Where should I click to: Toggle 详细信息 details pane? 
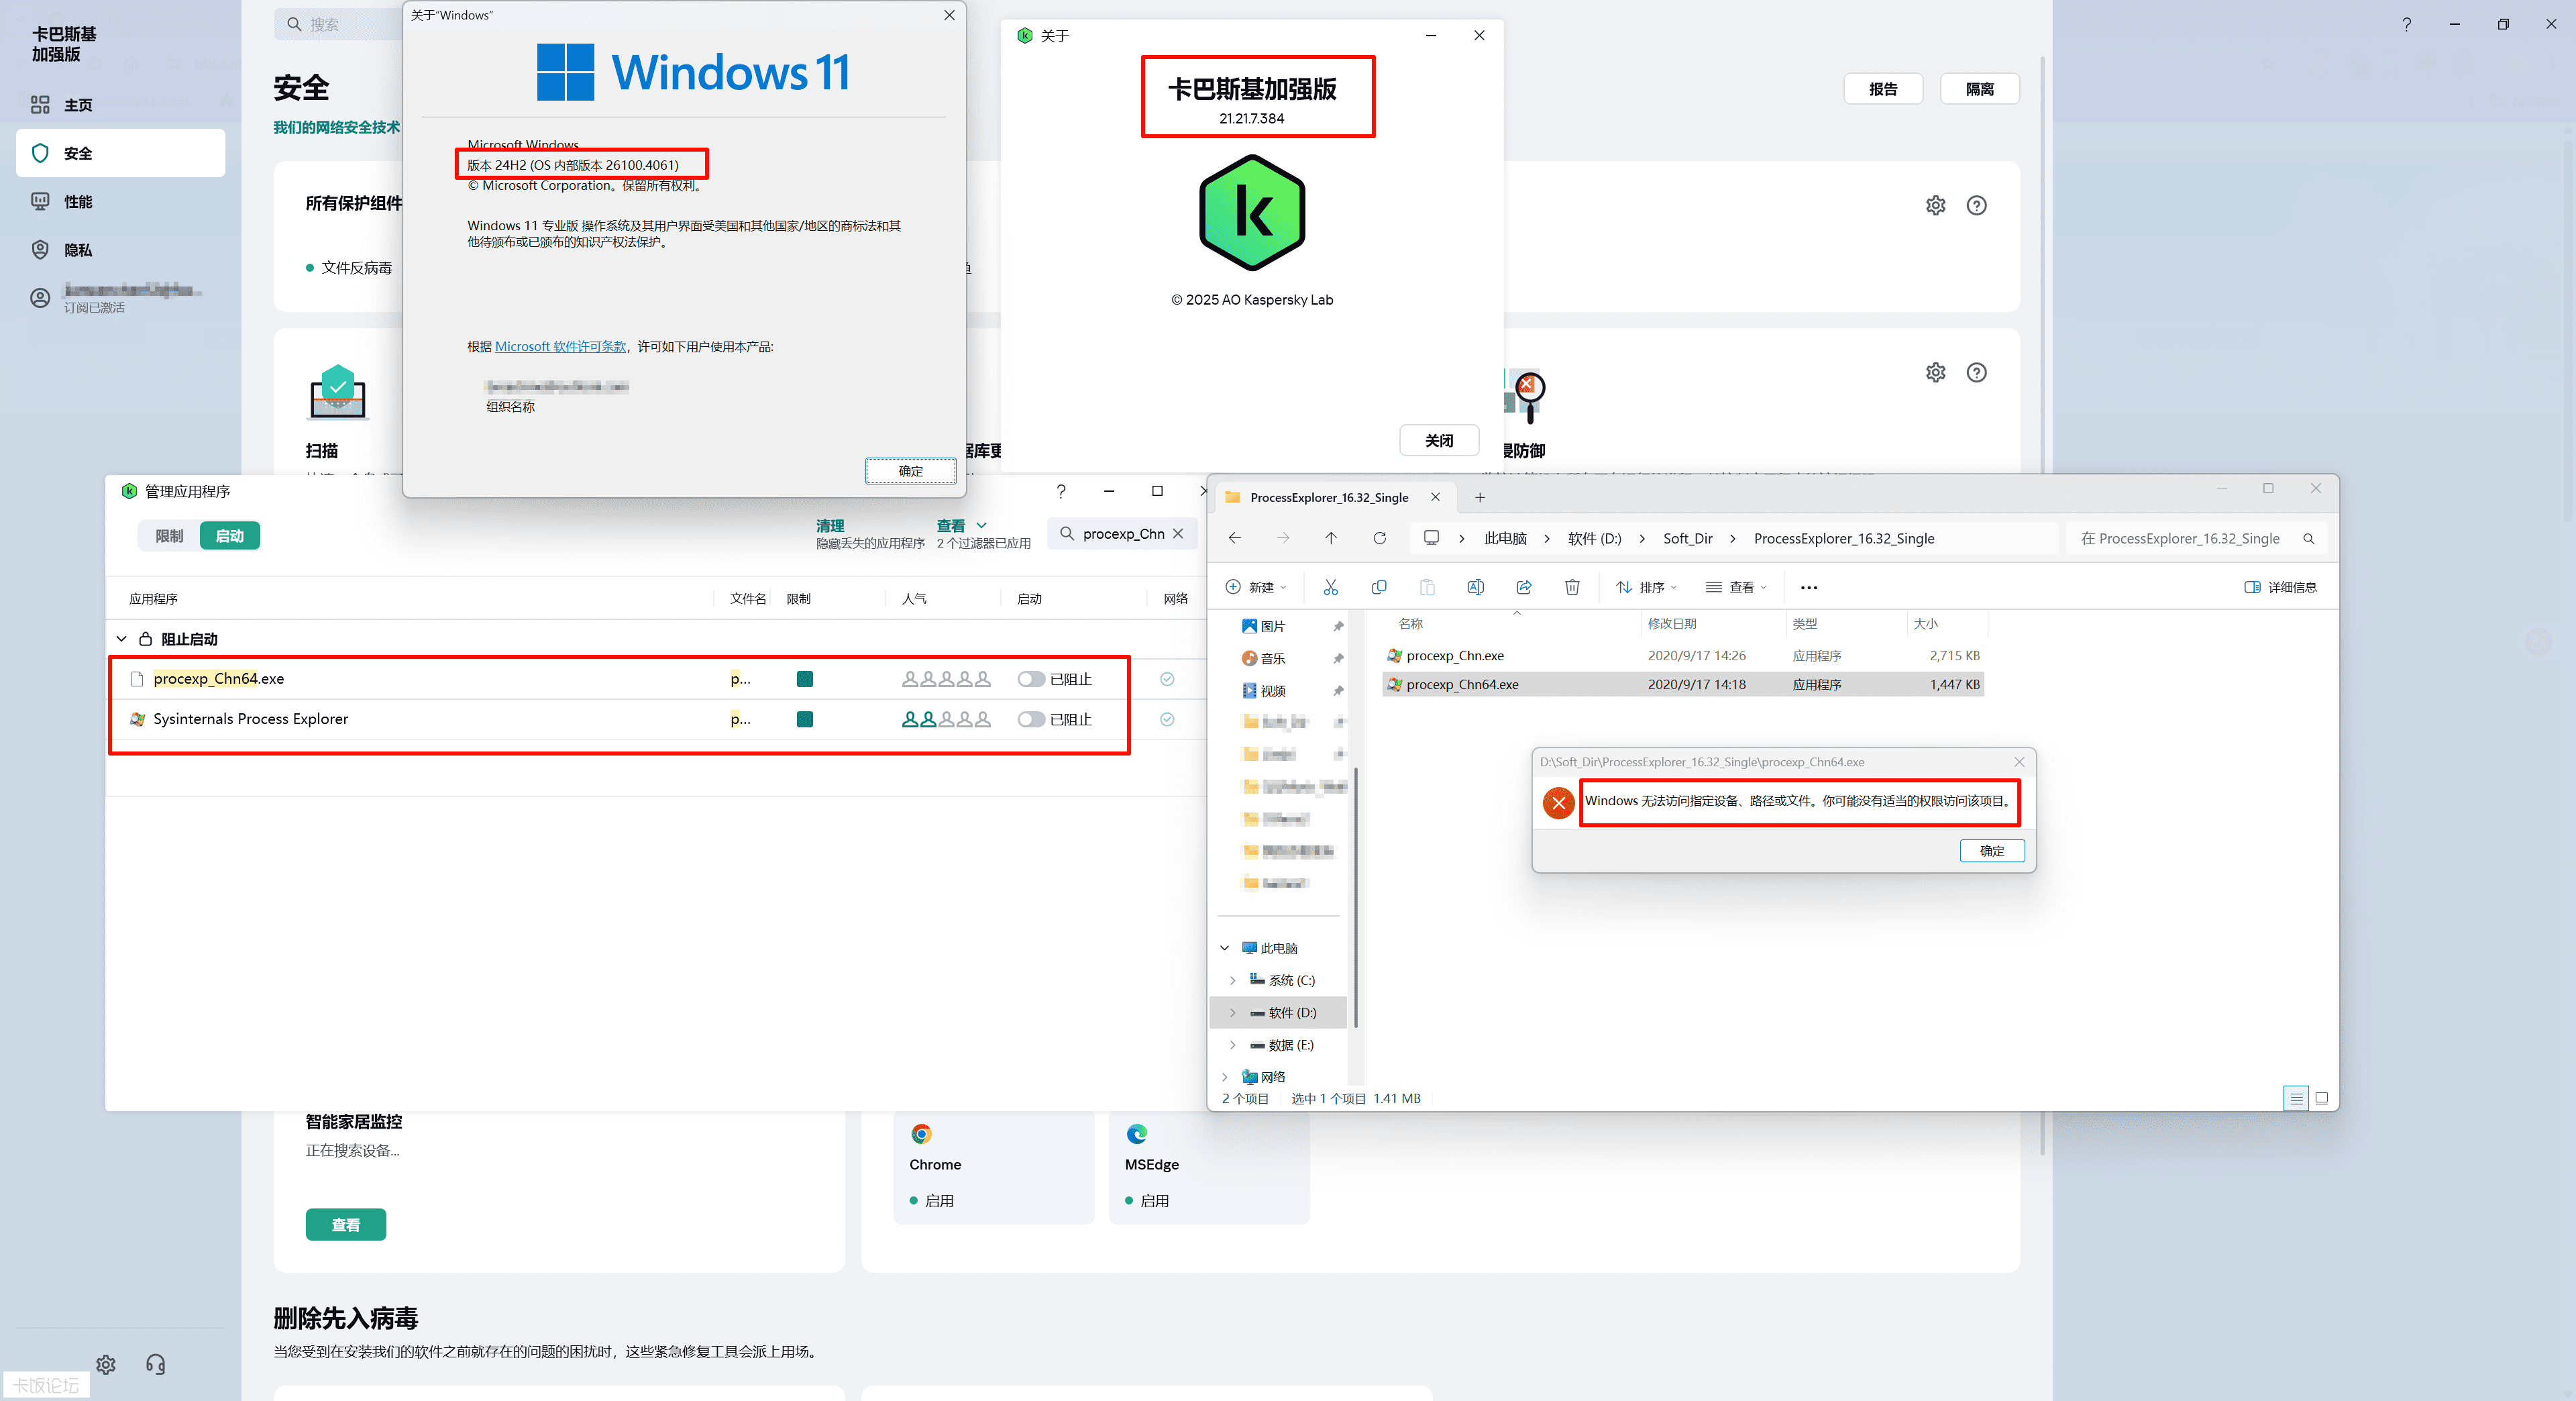(2280, 587)
